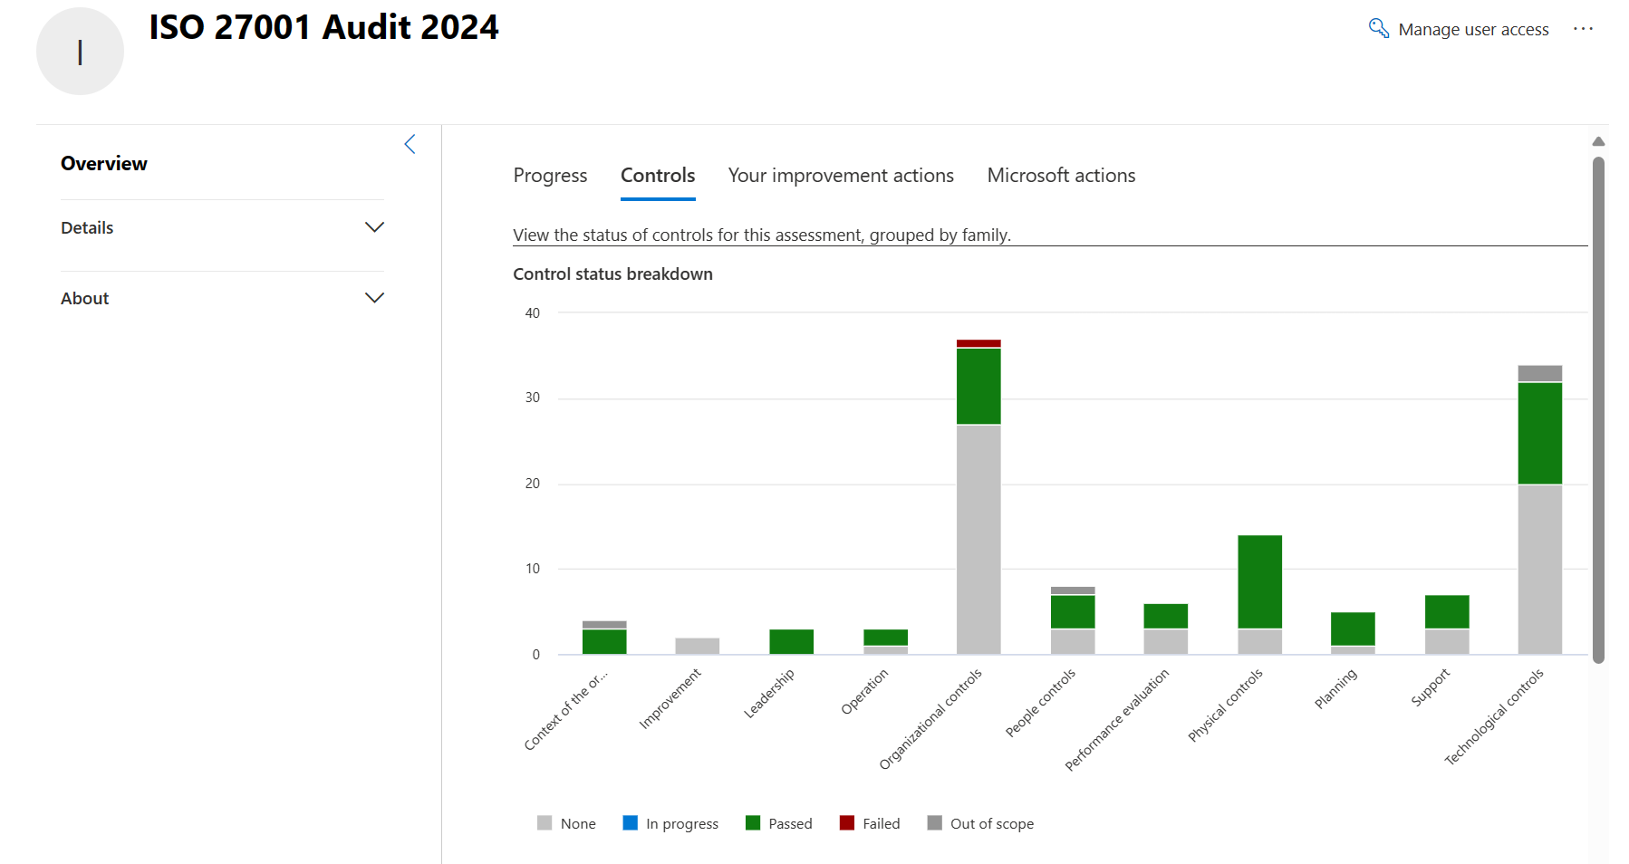Click the Technological controls axis label
This screenshot has width=1629, height=864.
click(x=1494, y=717)
